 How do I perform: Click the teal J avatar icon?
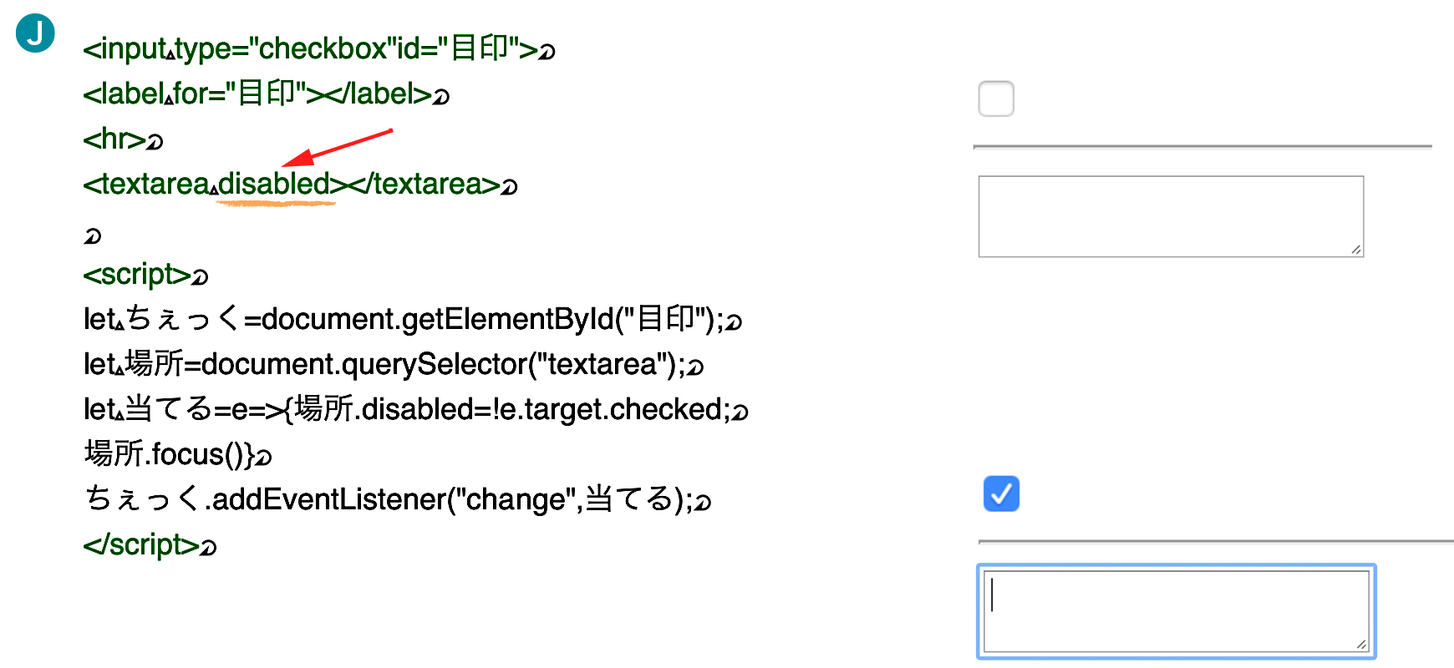(35, 33)
